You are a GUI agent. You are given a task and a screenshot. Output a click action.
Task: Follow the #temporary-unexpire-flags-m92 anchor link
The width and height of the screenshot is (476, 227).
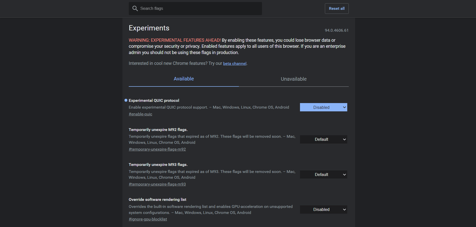[x=157, y=149]
